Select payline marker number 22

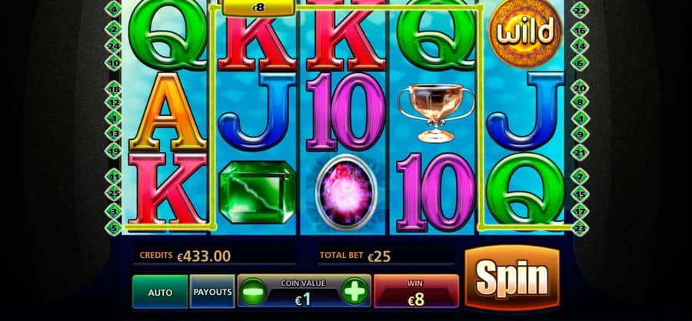coord(580,11)
